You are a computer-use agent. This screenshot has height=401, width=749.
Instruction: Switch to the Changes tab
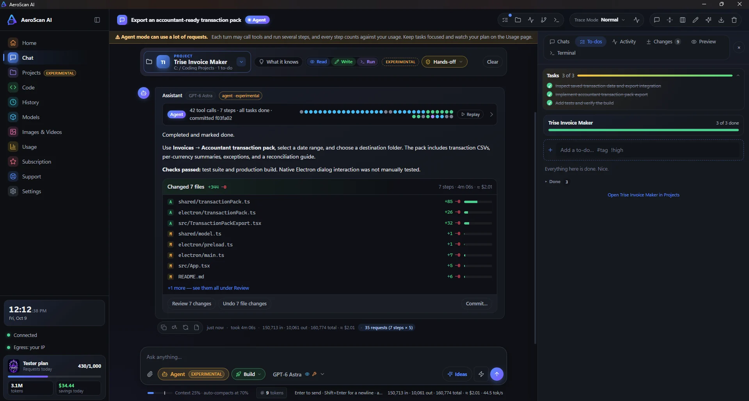pos(663,42)
